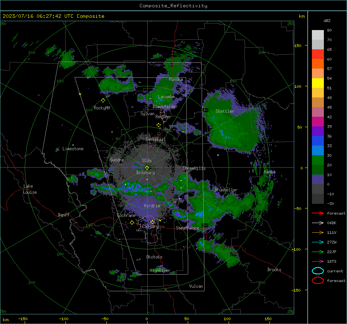
Task: Select the 80 dBZ white color swatch
Action: pos(318,35)
